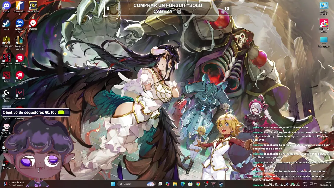This screenshot has width=334, height=188.
Task: Click the follower goal progress bar
Action: pos(64,113)
